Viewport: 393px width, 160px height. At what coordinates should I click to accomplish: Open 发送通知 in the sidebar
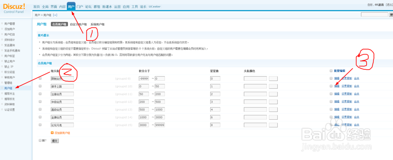click(10, 45)
